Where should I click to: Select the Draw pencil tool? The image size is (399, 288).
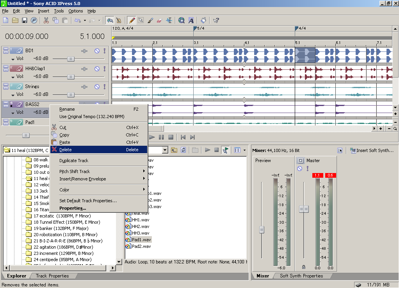pos(132,20)
